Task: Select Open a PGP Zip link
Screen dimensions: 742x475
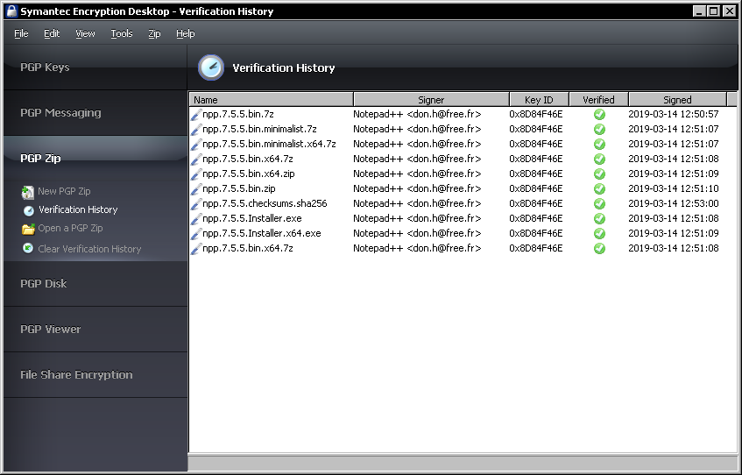Action: [x=70, y=228]
